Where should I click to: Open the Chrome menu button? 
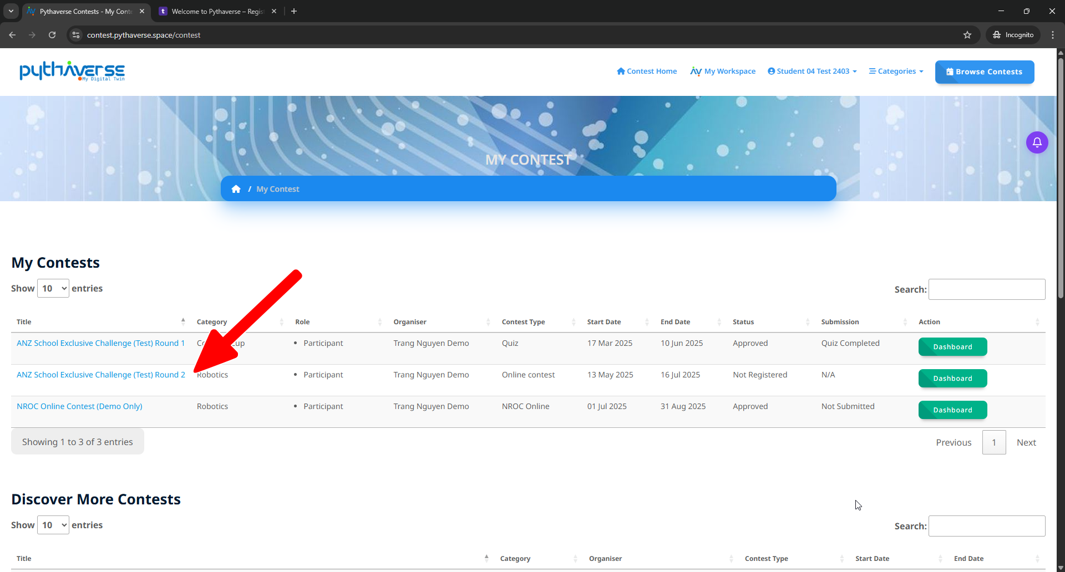1053,35
